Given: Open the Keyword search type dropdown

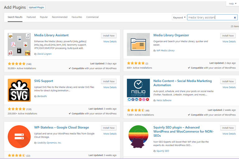Looking at the screenshot, I should (179, 17).
